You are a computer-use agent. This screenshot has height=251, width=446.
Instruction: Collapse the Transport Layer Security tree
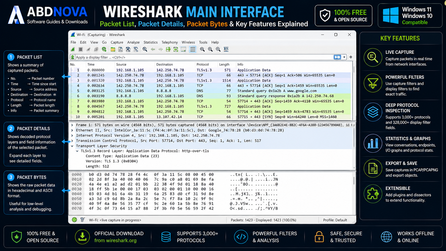[x=72, y=146]
